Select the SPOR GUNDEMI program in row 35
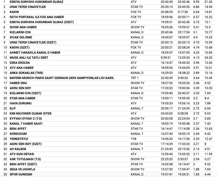The image size is (218, 177). [21, 174]
